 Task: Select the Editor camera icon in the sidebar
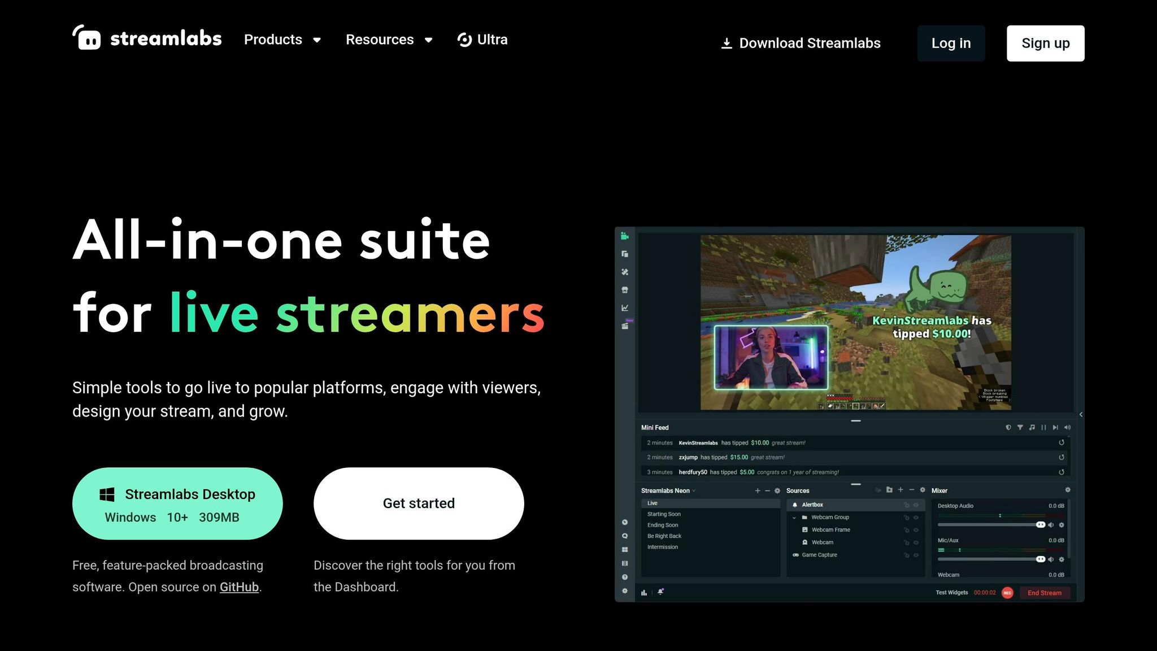(x=624, y=237)
